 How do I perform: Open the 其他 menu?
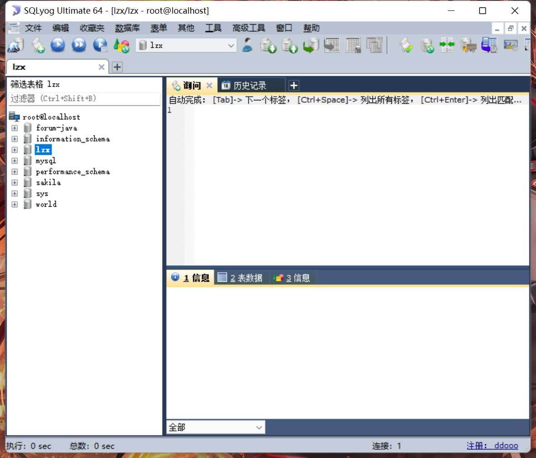[186, 28]
